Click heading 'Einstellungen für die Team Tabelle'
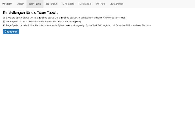The height and width of the screenshot is (122, 195). (31, 13)
